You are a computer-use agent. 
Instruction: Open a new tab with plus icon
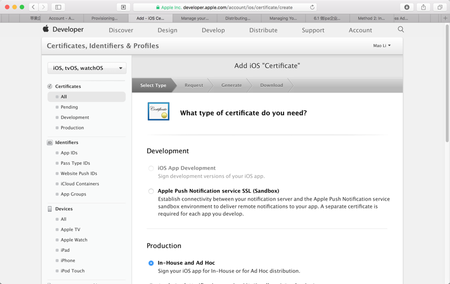click(x=445, y=18)
